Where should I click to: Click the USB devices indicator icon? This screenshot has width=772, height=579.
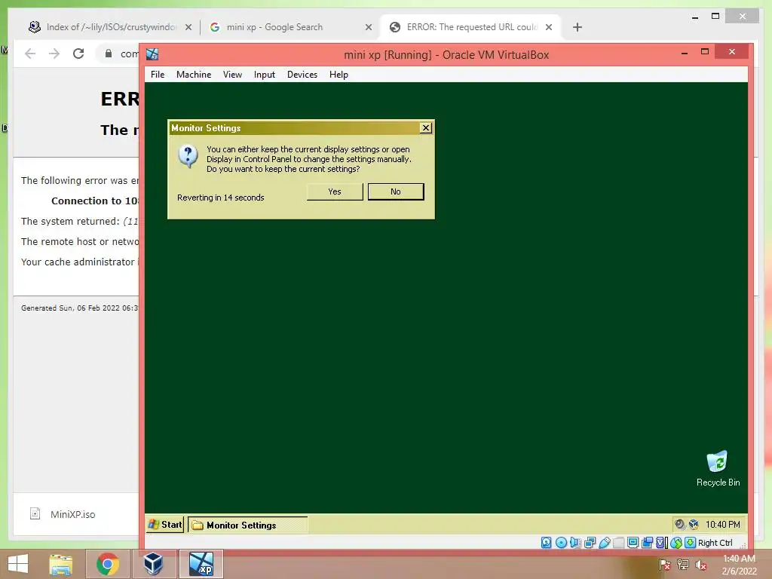(x=605, y=543)
